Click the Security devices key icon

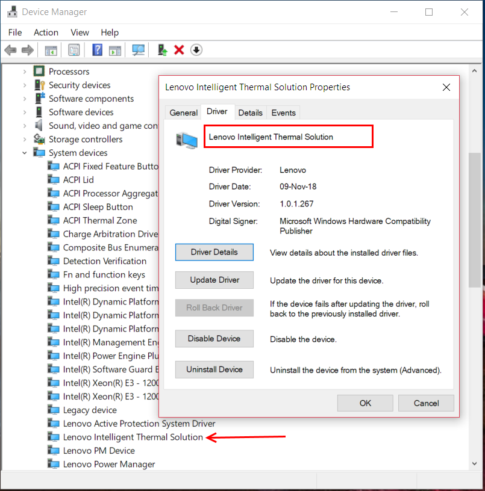40,85
